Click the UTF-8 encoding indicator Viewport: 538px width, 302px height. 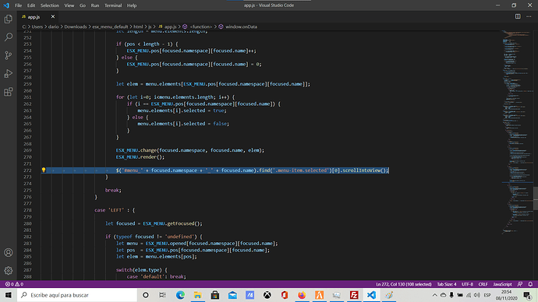coord(467,284)
